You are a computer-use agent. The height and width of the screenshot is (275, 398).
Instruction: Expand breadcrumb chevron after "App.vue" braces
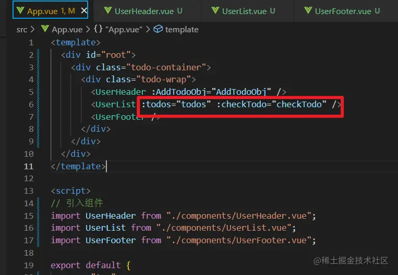[148, 29]
